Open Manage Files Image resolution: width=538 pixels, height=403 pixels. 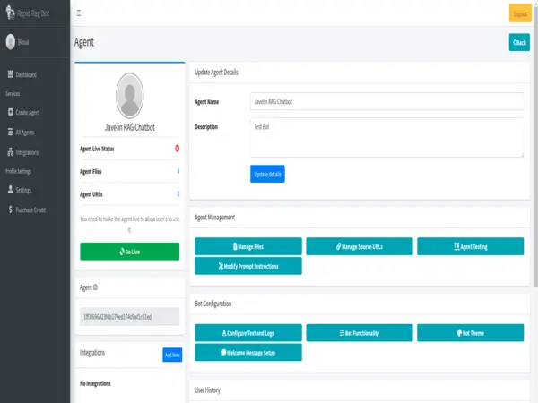(x=247, y=246)
